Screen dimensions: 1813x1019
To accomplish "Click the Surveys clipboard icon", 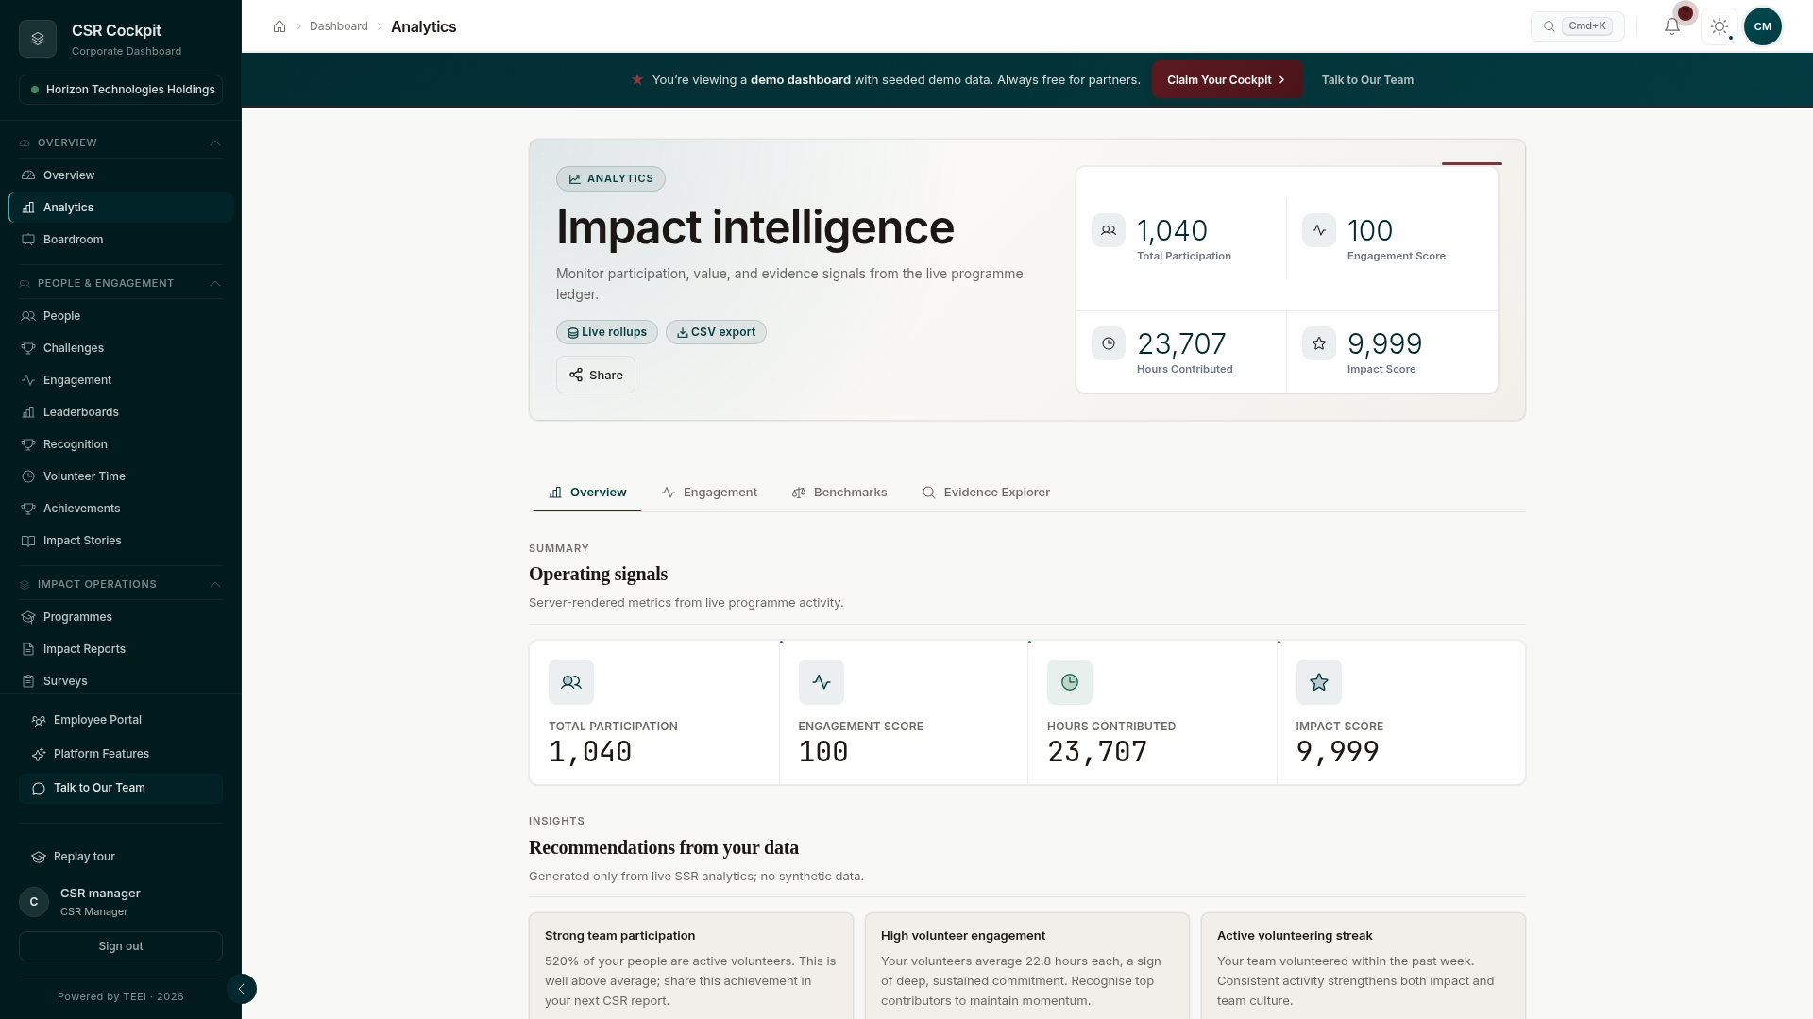I will click(28, 681).
